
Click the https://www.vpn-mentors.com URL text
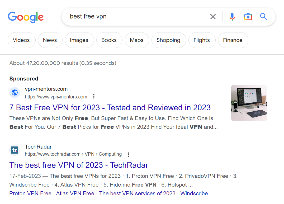tap(56, 97)
